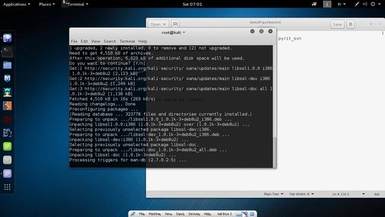Open the blue creature dock icon
The height and width of the screenshot is (217, 385).
click(x=7, y=133)
